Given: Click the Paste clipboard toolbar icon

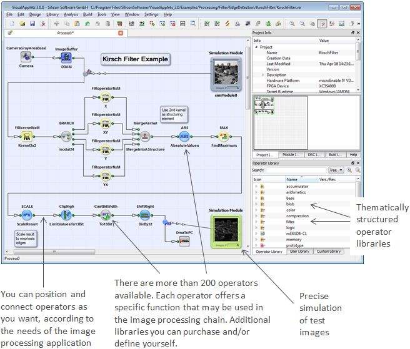Looking at the screenshot, I should pyautogui.click(x=77, y=24).
